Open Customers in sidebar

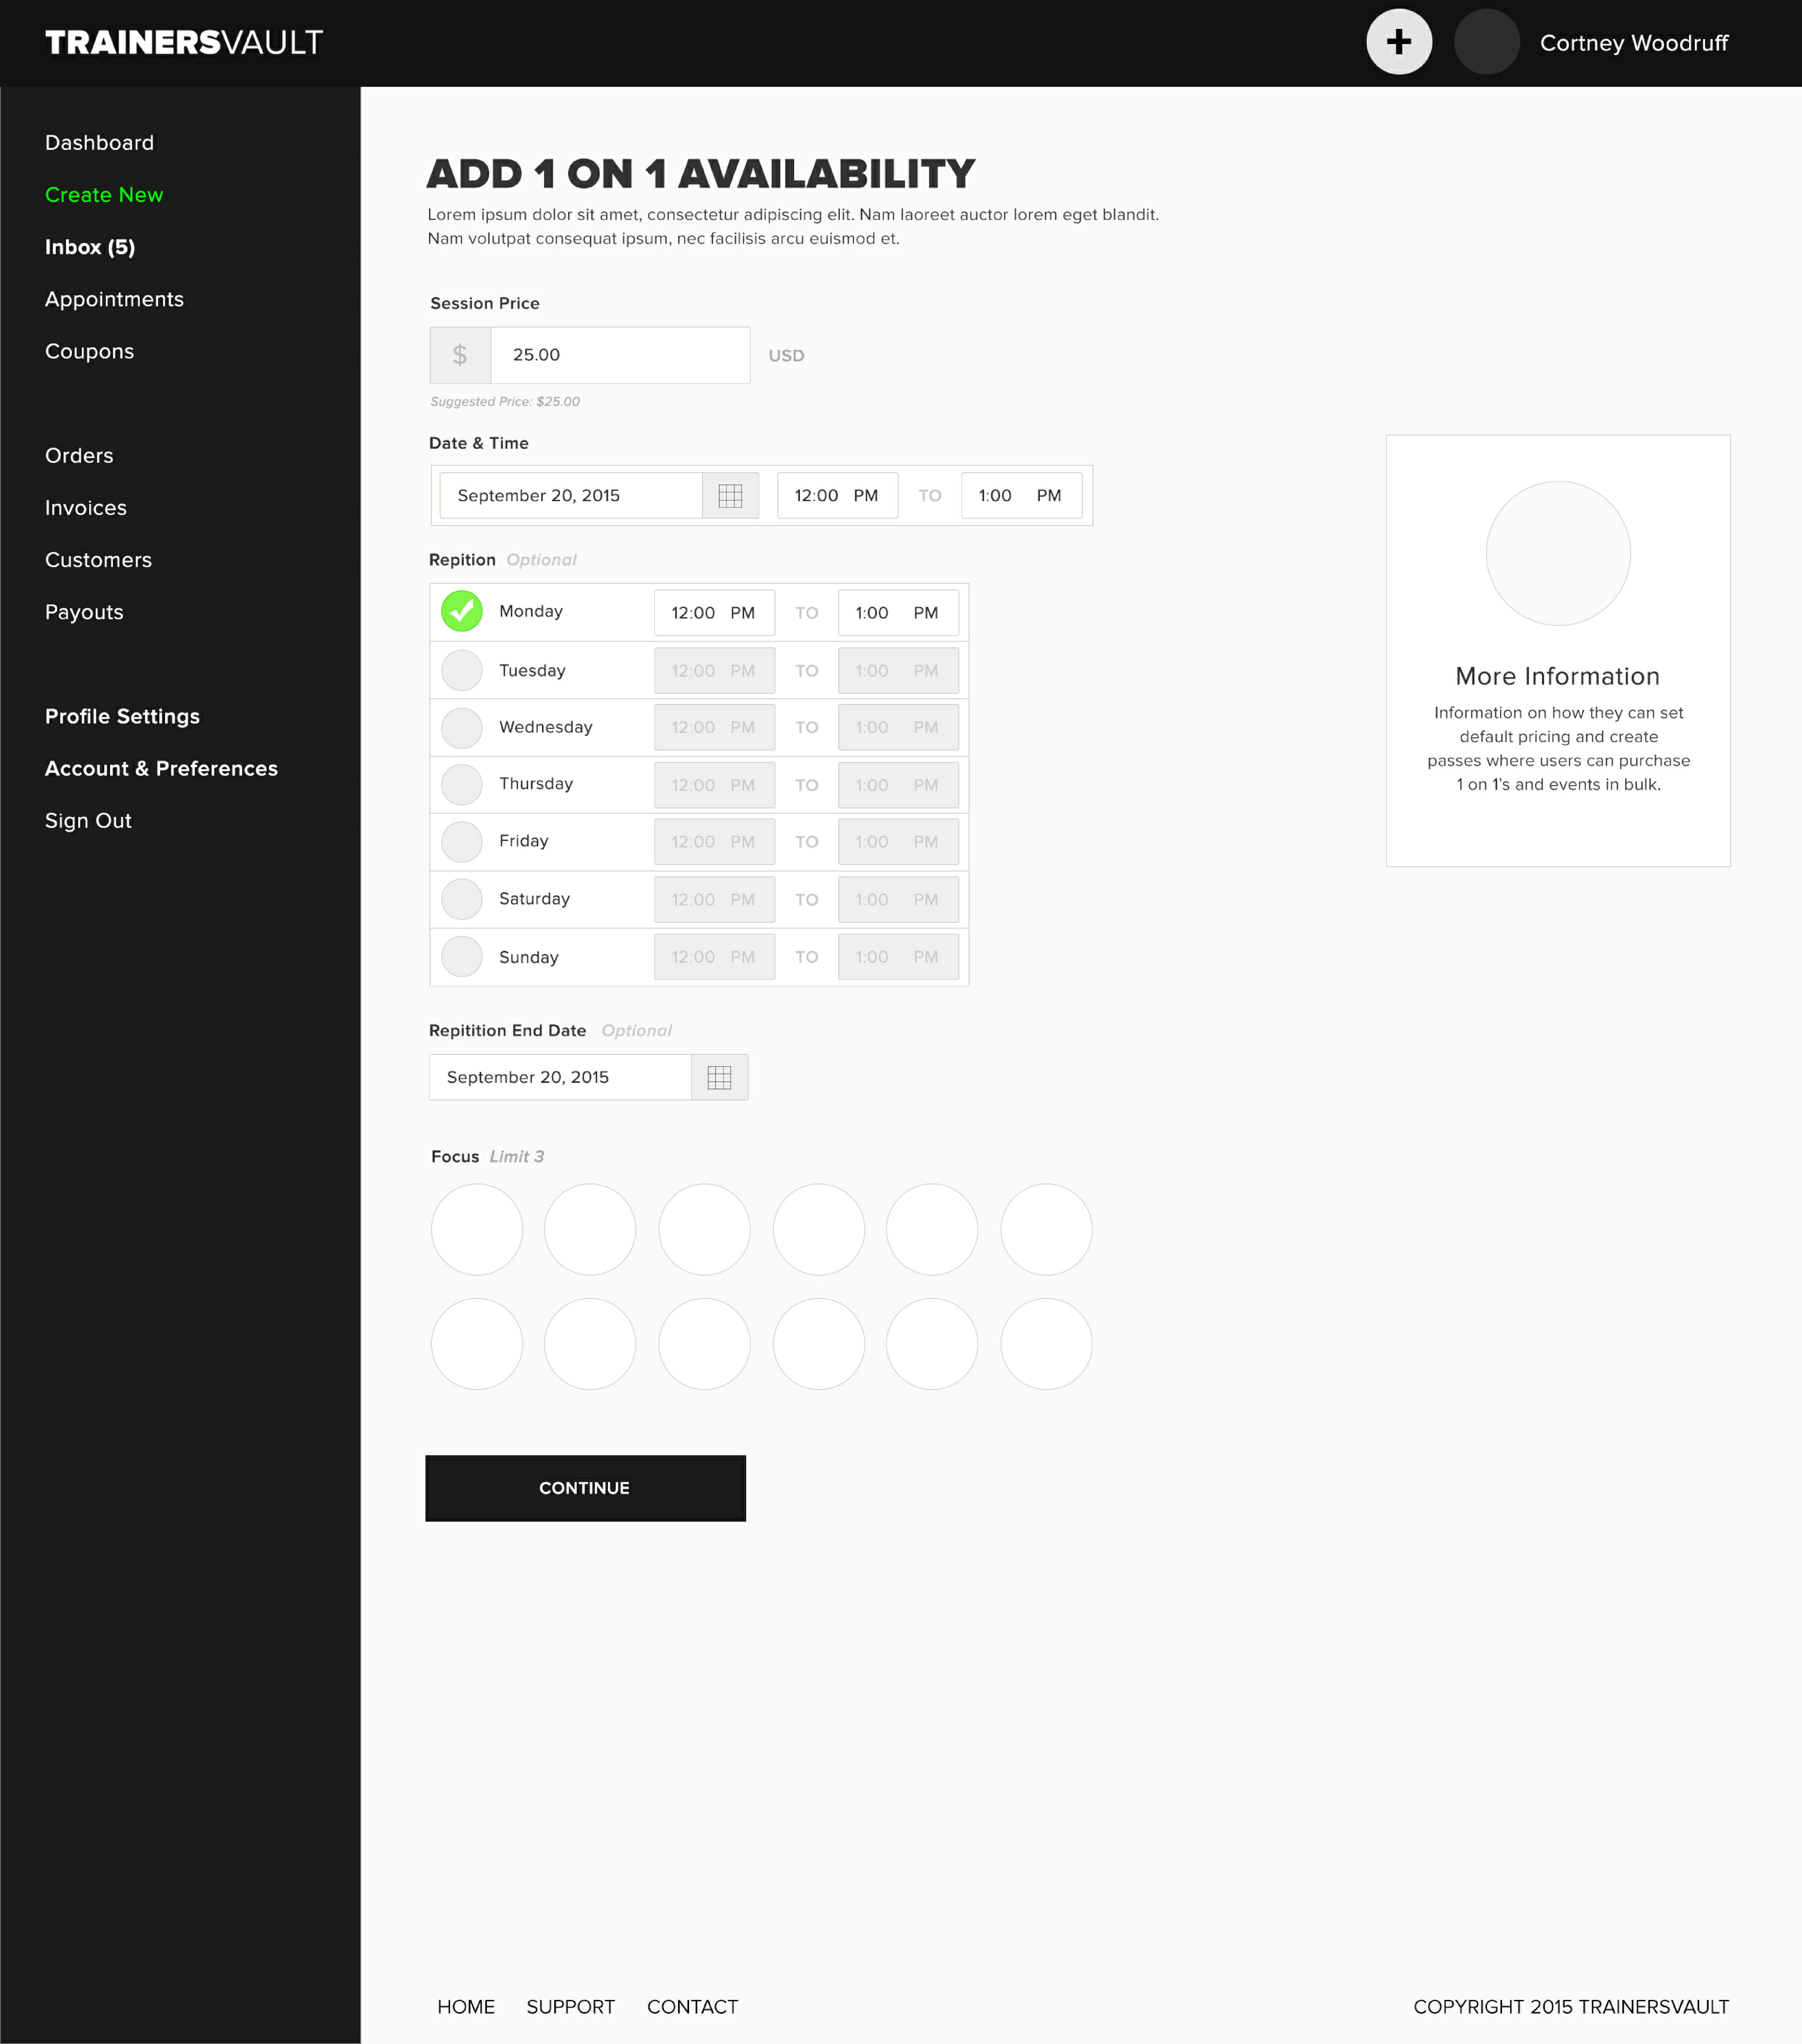pyautogui.click(x=98, y=560)
